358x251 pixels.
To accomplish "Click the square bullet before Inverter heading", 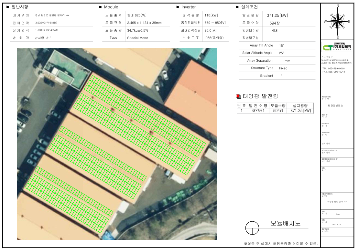I will coord(178,7).
